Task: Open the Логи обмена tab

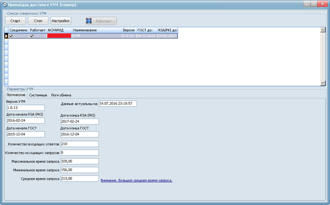Action: tap(61, 95)
